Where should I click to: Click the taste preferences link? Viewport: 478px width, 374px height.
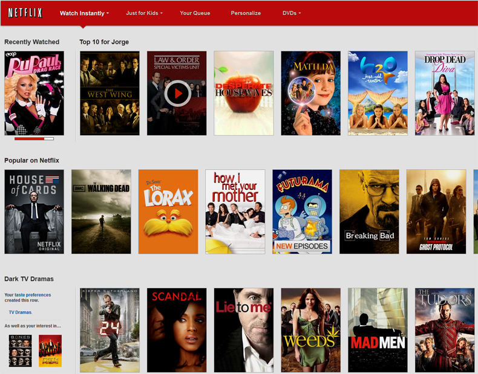point(33,295)
